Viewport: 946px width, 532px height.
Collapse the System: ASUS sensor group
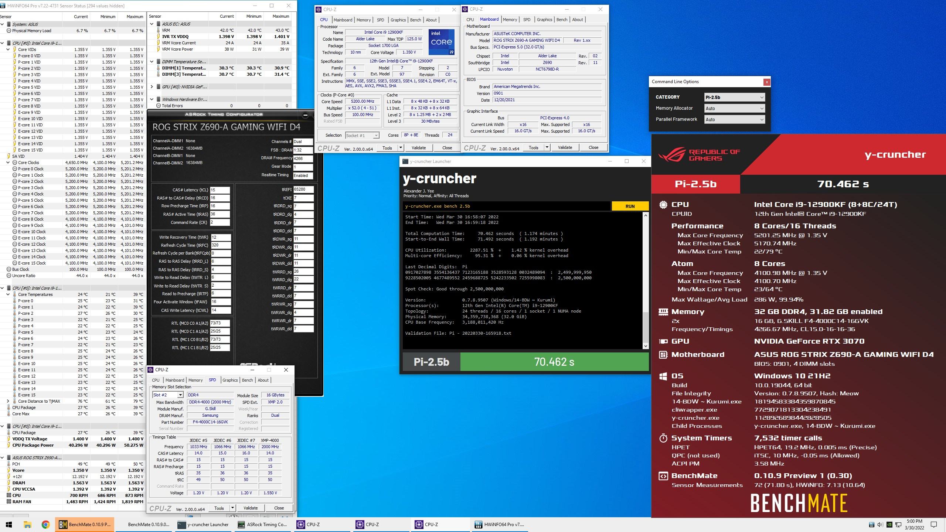pos(2,24)
